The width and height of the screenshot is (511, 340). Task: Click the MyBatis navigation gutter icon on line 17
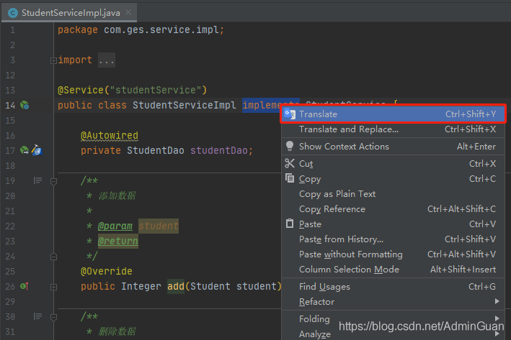click(x=37, y=150)
